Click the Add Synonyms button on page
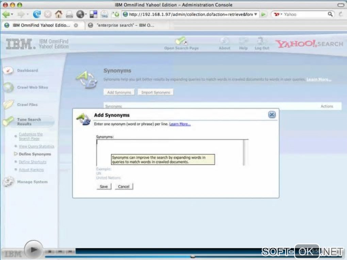The image size is (347, 260). pyautogui.click(x=119, y=92)
